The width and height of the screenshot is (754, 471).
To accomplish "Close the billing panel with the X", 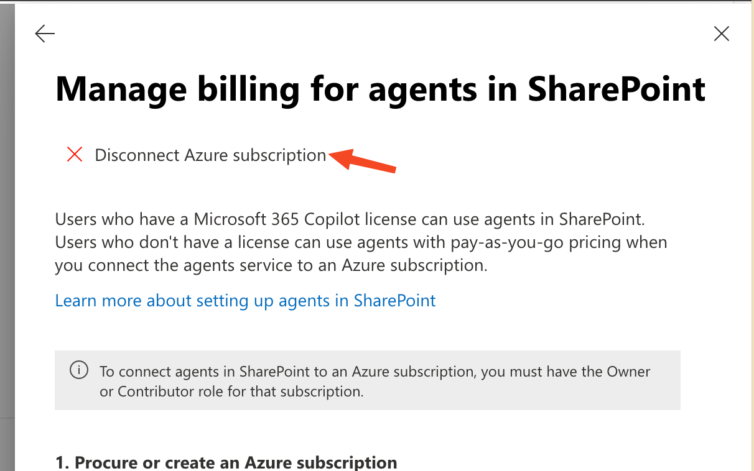I will click(721, 34).
